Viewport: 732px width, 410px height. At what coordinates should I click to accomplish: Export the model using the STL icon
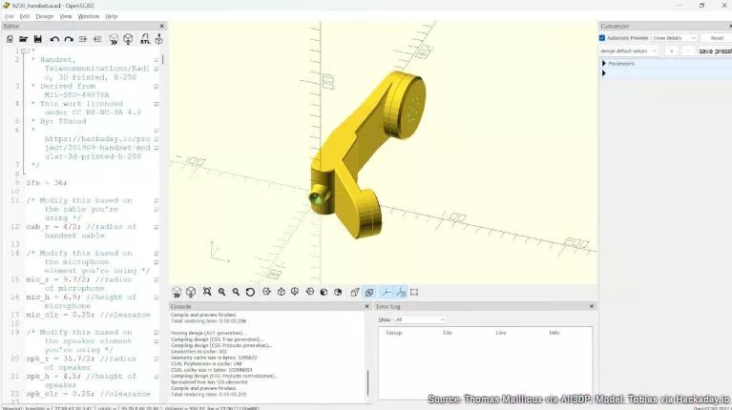pyautogui.click(x=145, y=39)
